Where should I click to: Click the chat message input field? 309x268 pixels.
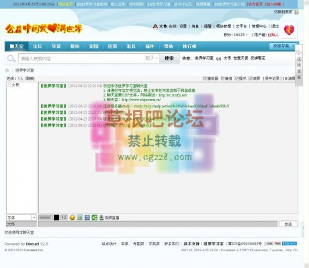[158, 224]
